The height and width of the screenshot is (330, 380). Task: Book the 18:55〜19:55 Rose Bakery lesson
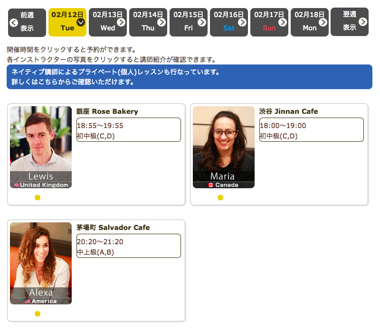[128, 130]
